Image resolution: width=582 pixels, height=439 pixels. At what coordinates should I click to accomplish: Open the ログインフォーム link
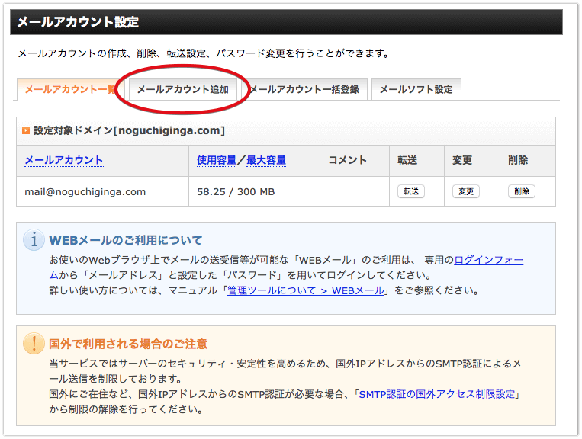click(x=488, y=260)
